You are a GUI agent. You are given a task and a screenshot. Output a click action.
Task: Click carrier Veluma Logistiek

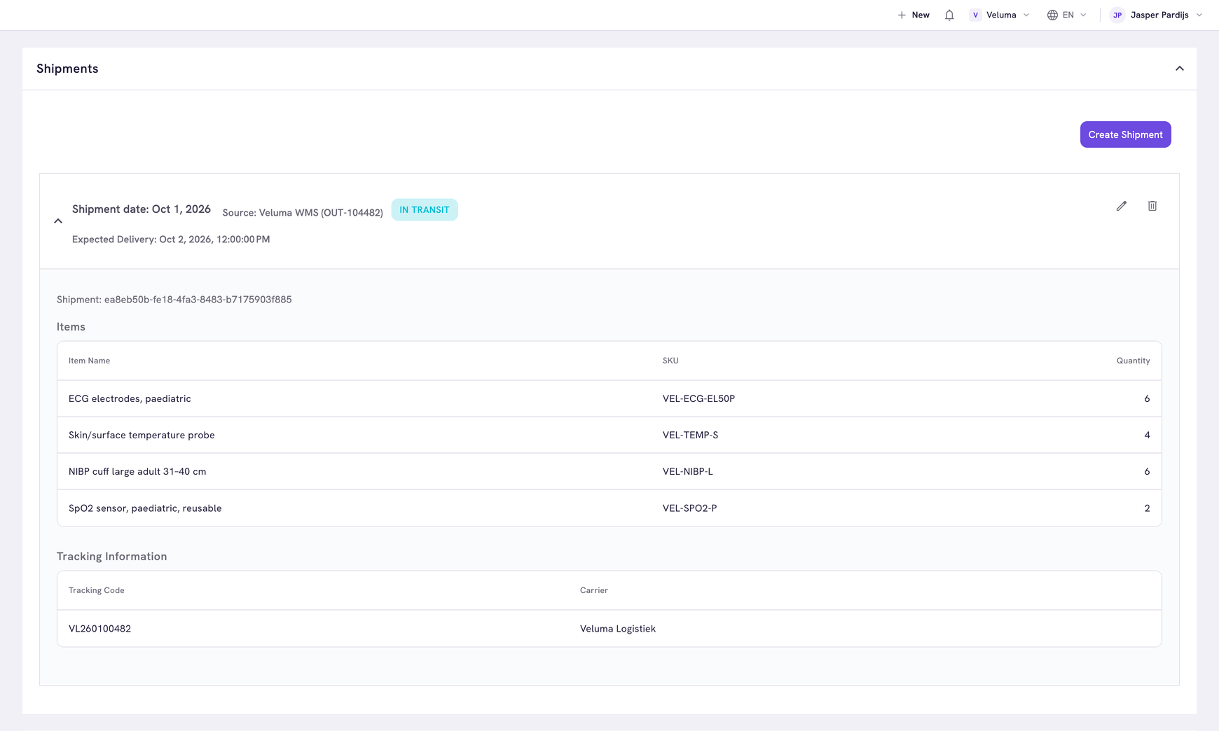click(x=618, y=629)
